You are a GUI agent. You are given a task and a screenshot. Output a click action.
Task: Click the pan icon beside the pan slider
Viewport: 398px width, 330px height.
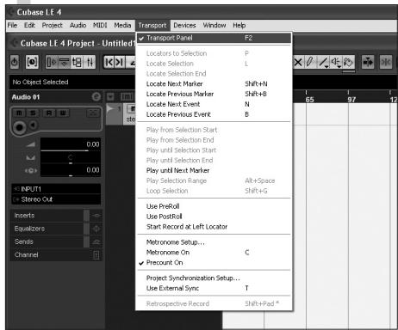(31, 157)
